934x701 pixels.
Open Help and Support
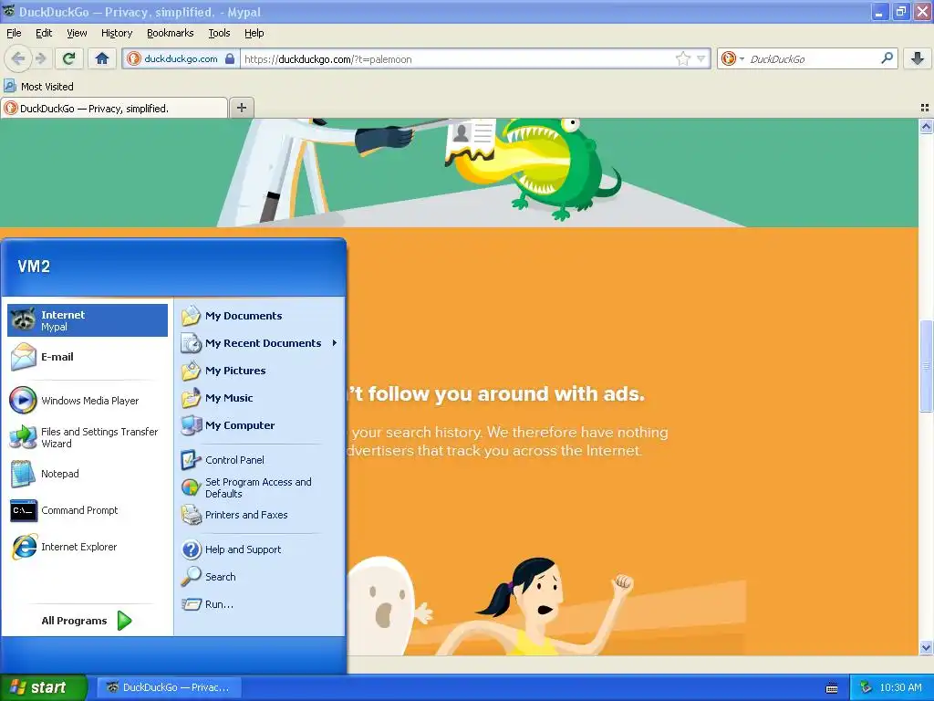point(260,549)
